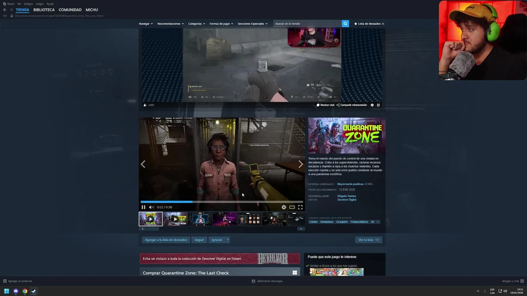Show previous media with left arrow

143,164
